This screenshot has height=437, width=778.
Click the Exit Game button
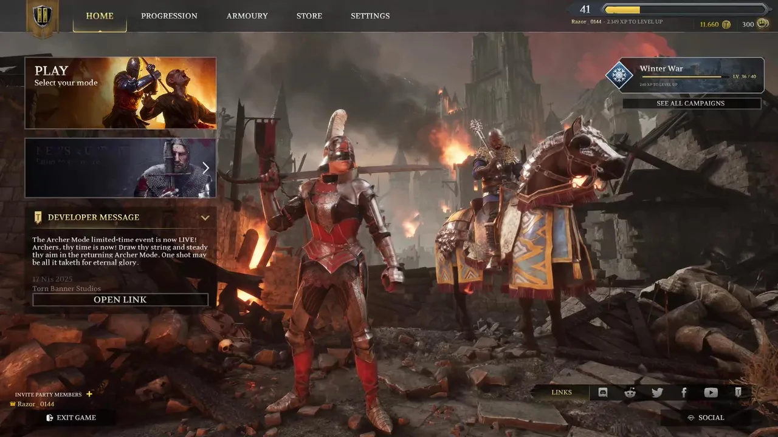click(x=71, y=418)
